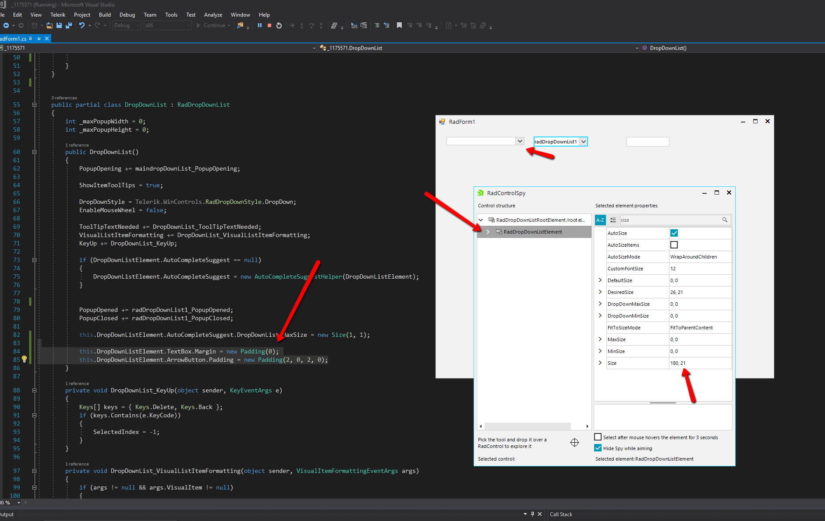Expand the RadDropDownListElement tree node

click(x=488, y=232)
